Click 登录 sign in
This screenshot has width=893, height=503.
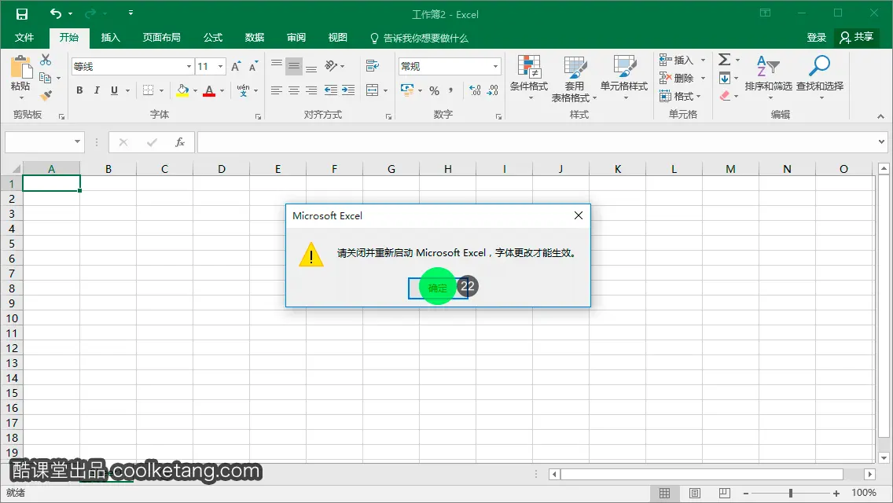816,38
